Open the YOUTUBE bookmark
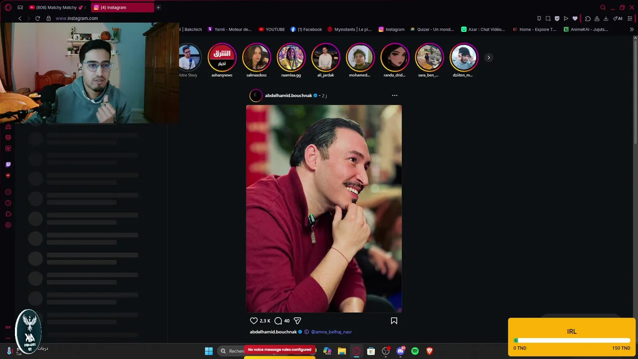The width and height of the screenshot is (638, 359). click(x=272, y=29)
